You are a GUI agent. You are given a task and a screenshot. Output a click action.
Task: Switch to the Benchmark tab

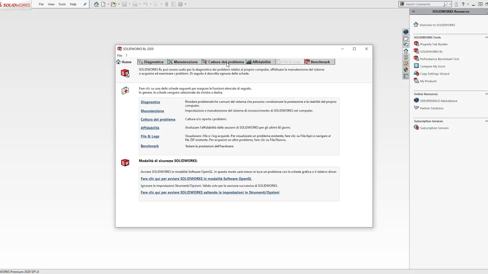[319, 62]
